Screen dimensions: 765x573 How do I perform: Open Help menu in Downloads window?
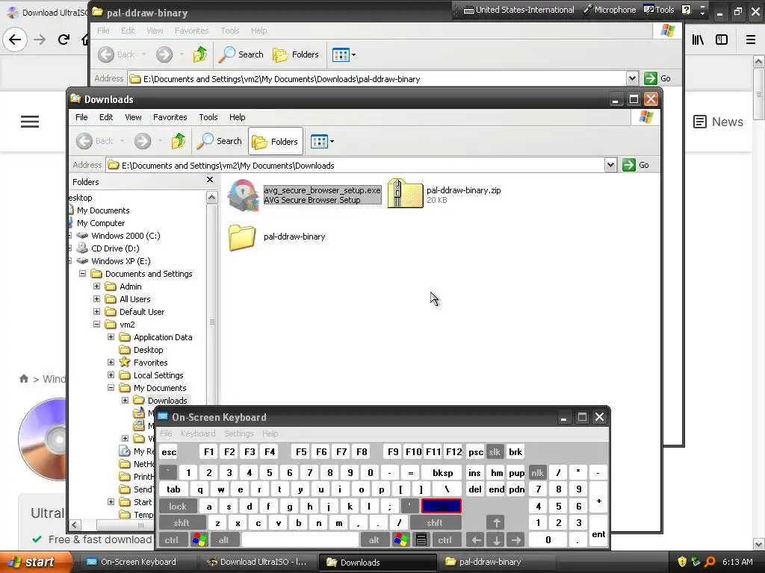237,117
